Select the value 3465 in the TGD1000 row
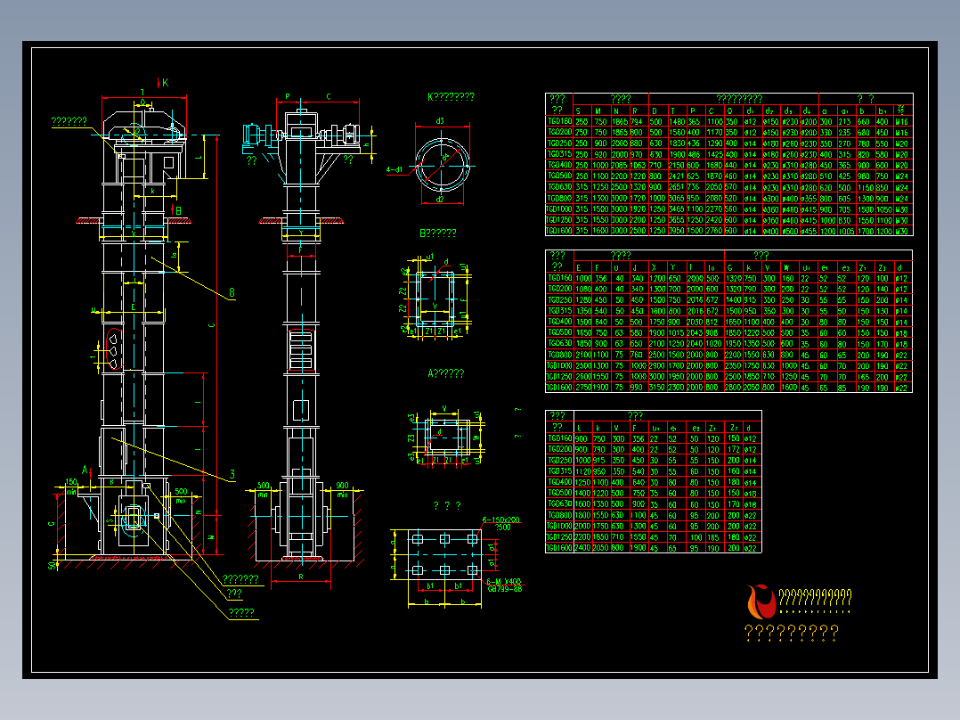 [675, 209]
